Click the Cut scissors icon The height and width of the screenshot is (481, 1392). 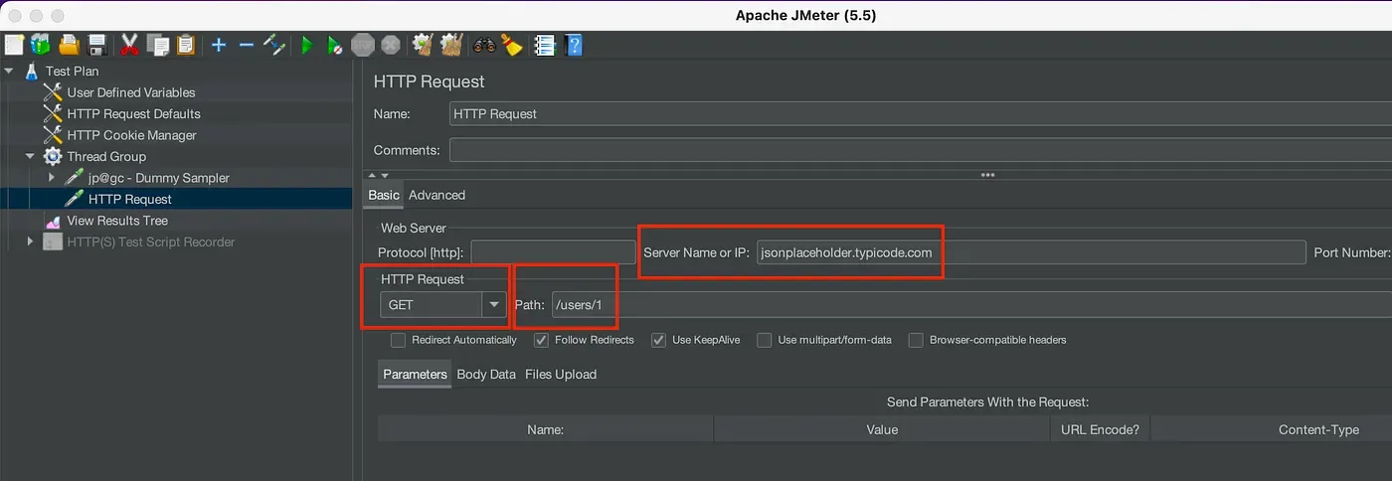pyautogui.click(x=129, y=45)
